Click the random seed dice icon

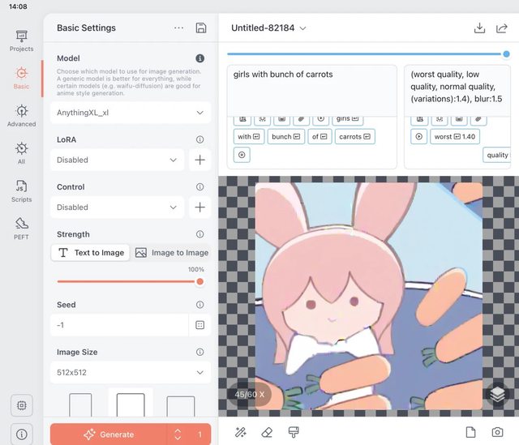(x=199, y=325)
